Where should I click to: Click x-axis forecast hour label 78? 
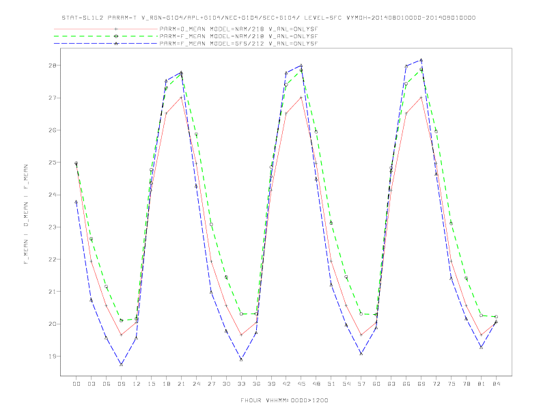coord(466,384)
